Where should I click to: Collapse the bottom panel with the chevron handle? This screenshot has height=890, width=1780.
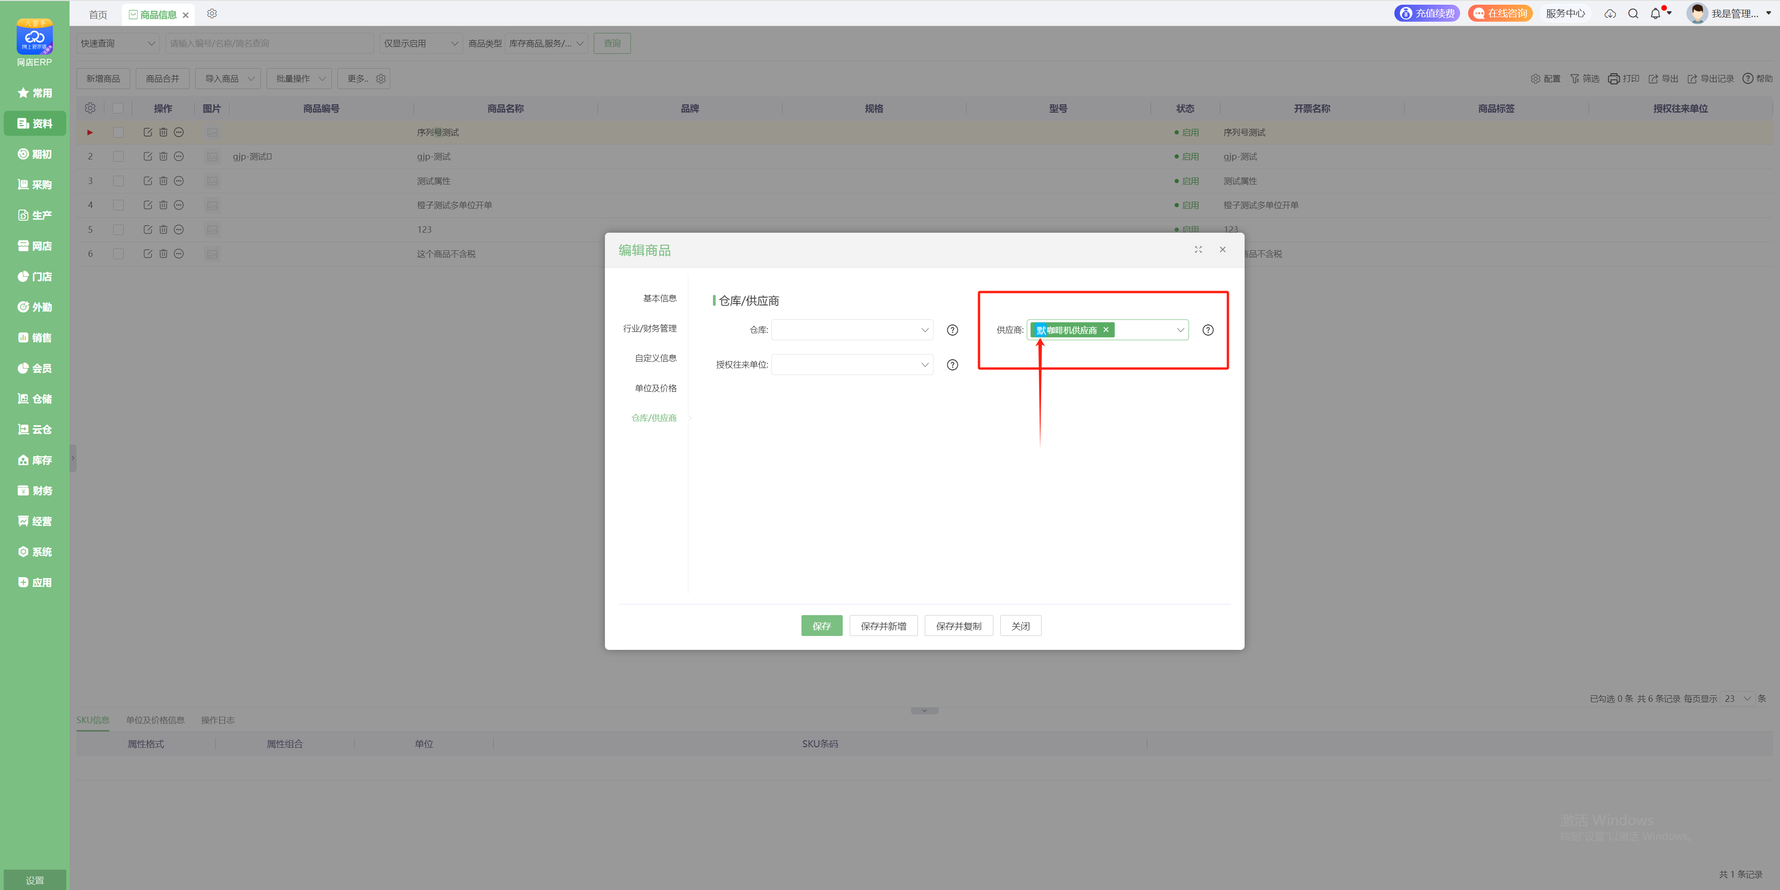924,711
